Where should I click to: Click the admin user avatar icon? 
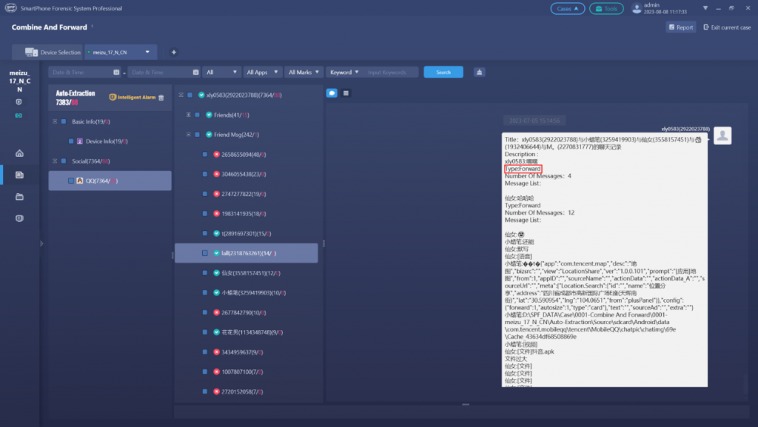[637, 9]
